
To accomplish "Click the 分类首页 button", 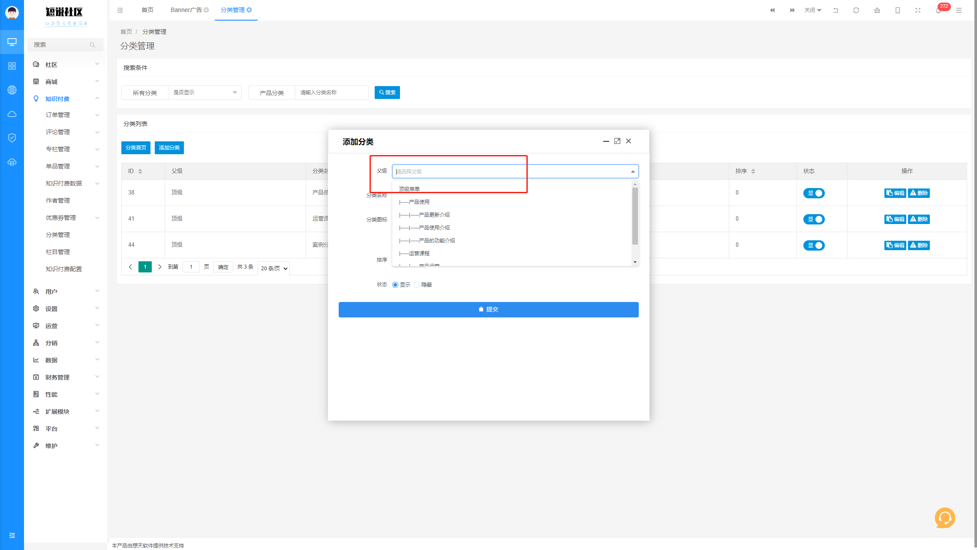I will click(x=136, y=148).
